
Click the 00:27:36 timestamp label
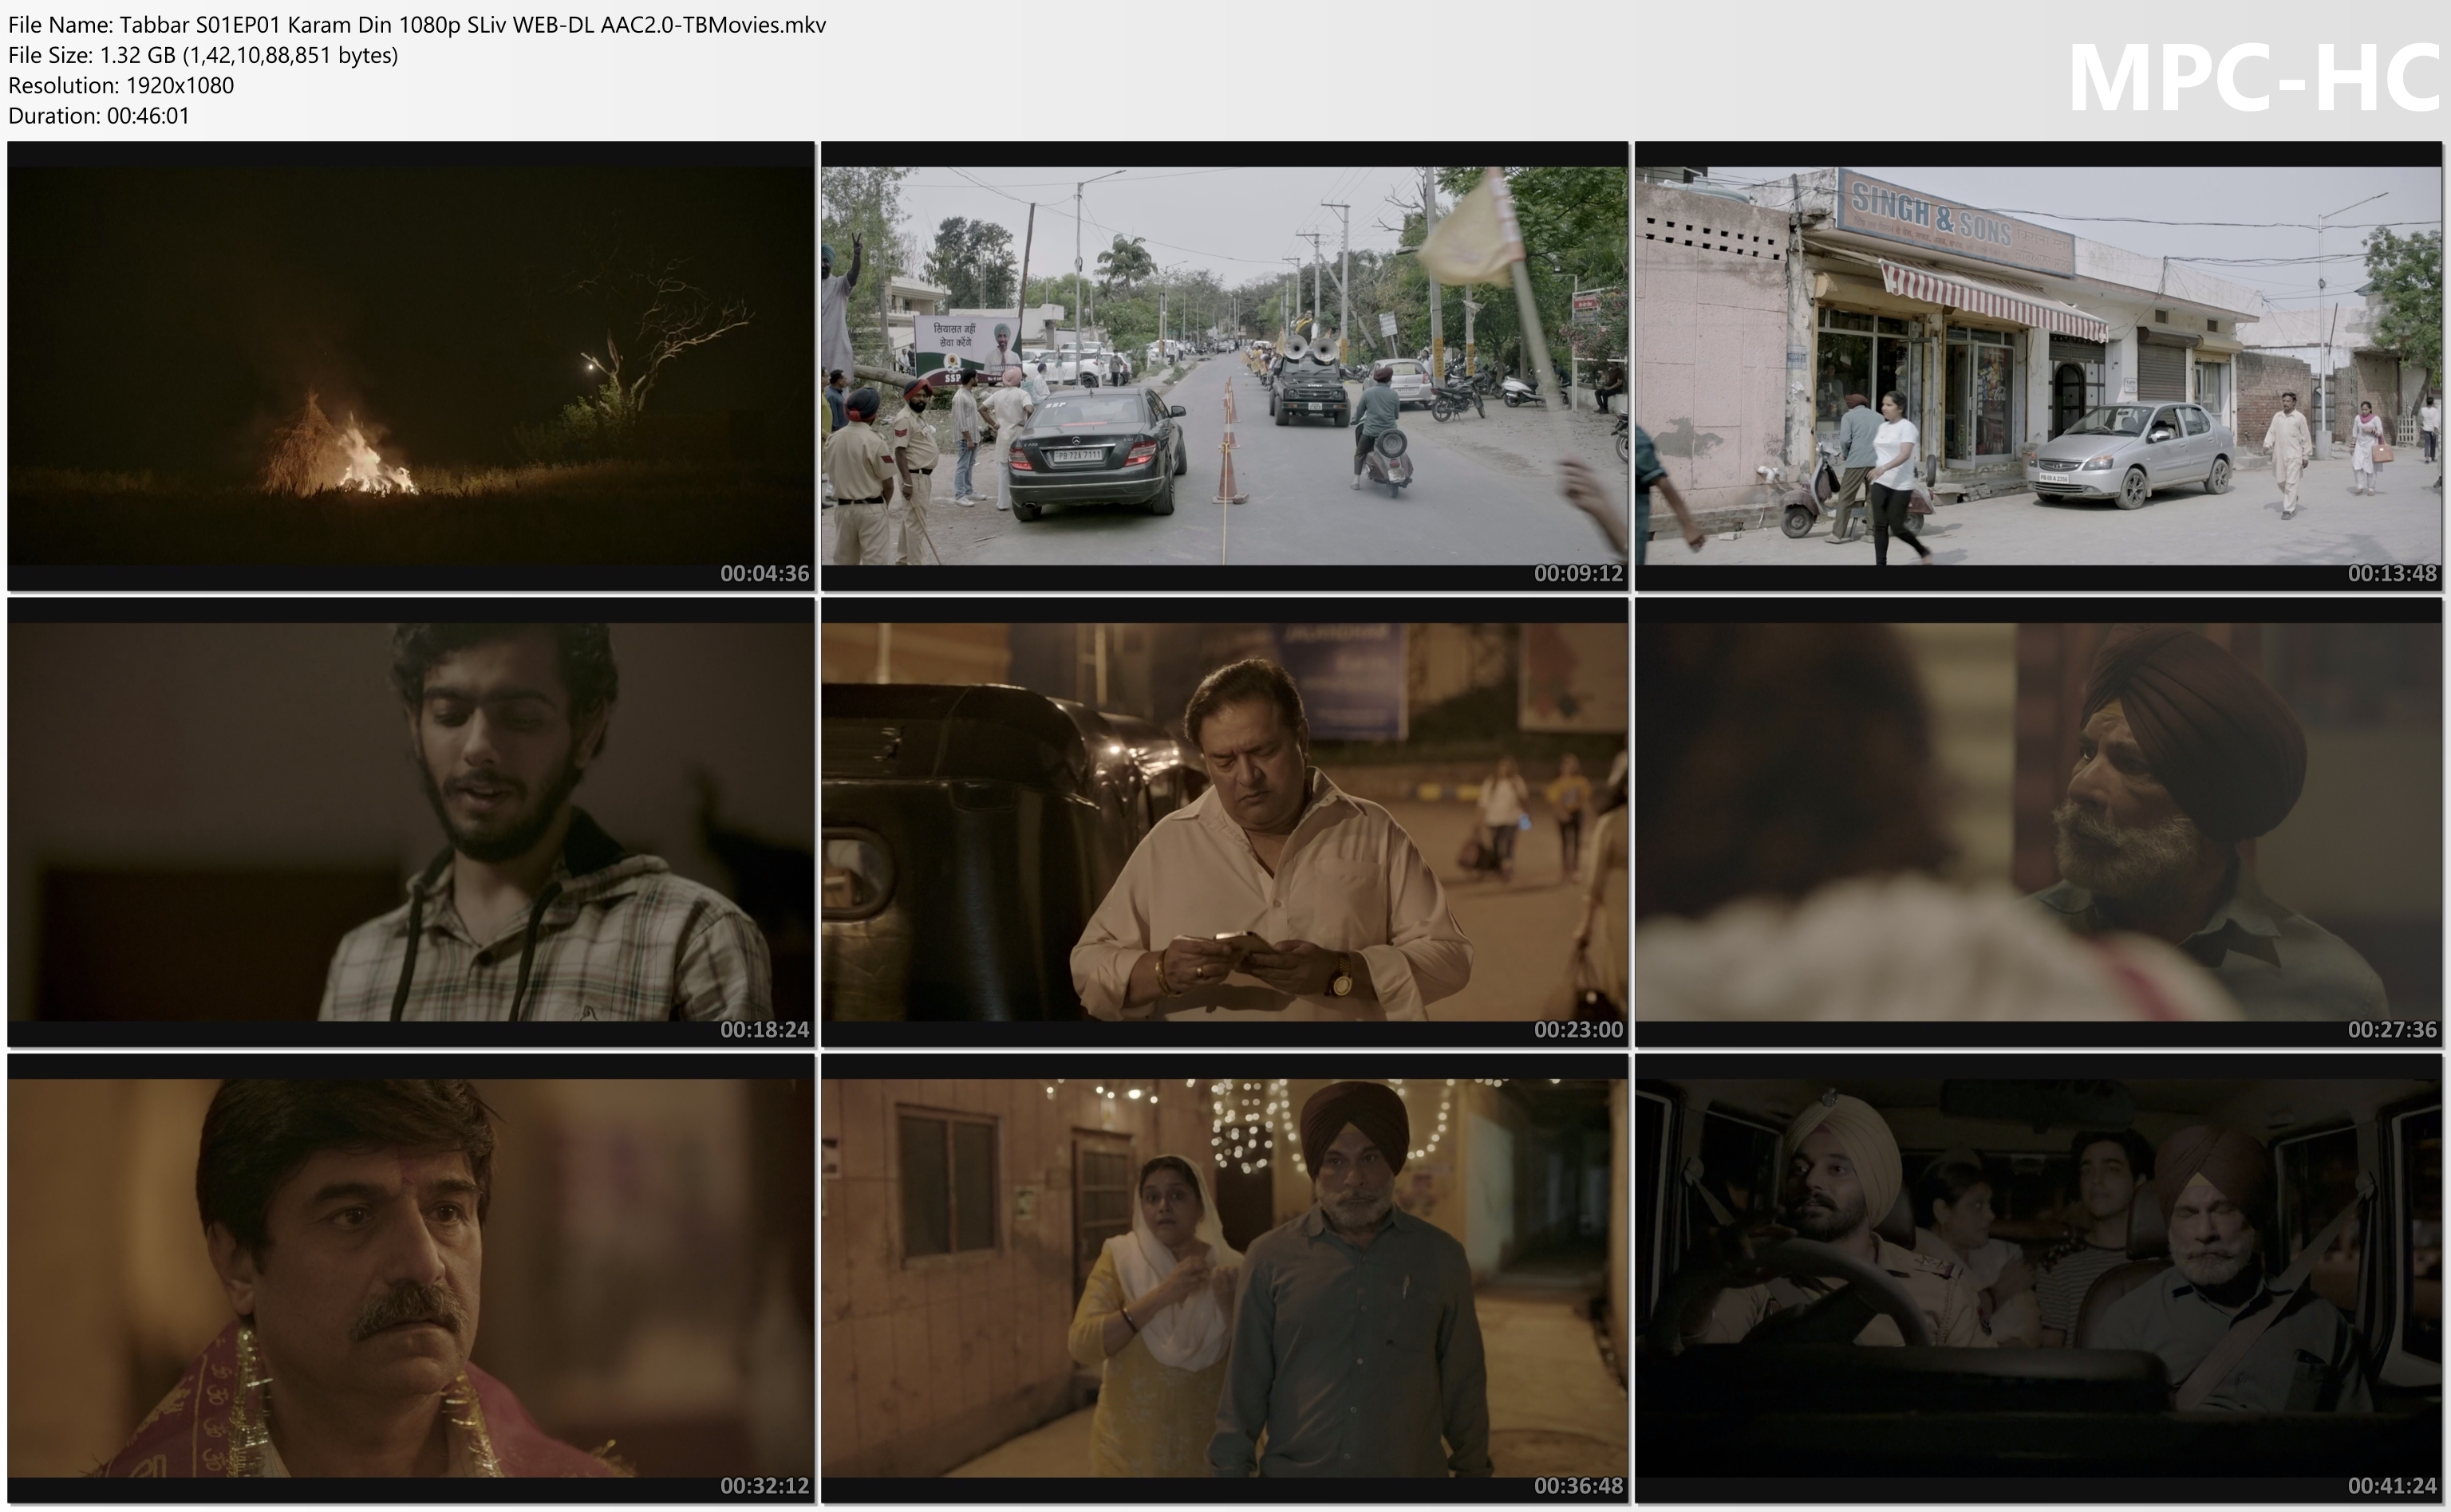point(2392,1030)
